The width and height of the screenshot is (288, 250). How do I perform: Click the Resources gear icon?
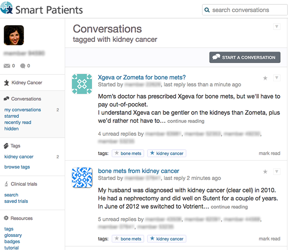tap(6, 218)
